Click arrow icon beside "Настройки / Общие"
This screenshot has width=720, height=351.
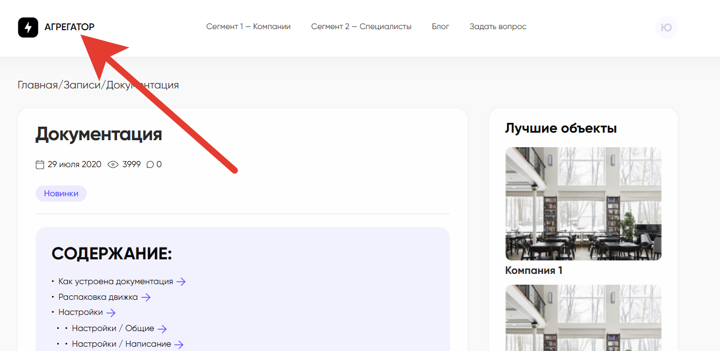click(x=162, y=328)
